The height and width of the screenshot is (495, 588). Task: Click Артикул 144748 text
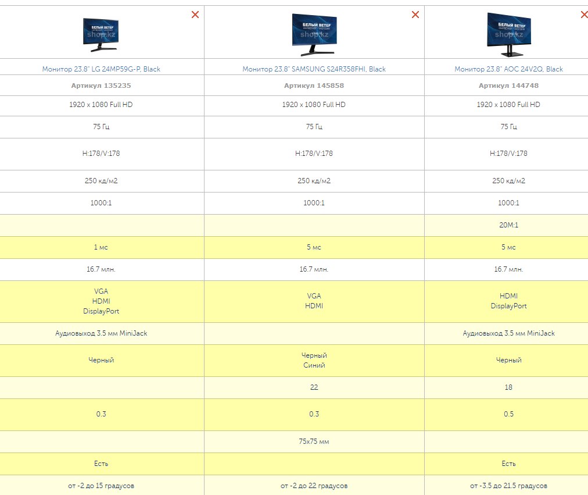(508, 86)
